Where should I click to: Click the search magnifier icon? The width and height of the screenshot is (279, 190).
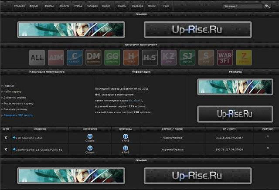(267, 6)
